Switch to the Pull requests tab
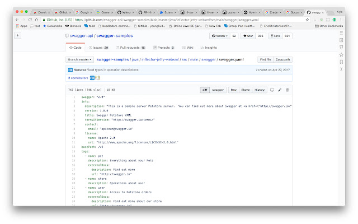This screenshot has height=224, width=358. (x=131, y=48)
